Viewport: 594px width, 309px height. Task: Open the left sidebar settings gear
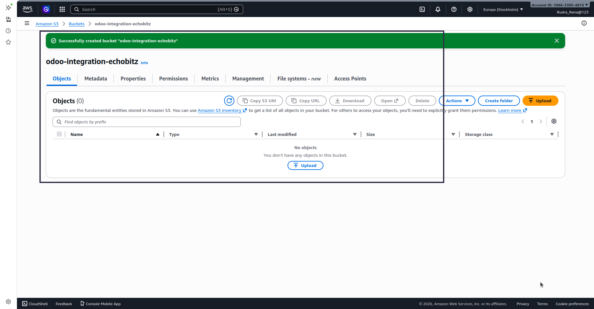pos(8,302)
